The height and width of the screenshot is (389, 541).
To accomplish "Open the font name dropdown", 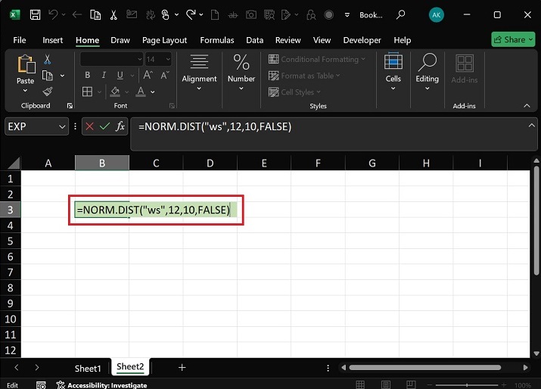I will click(x=140, y=59).
